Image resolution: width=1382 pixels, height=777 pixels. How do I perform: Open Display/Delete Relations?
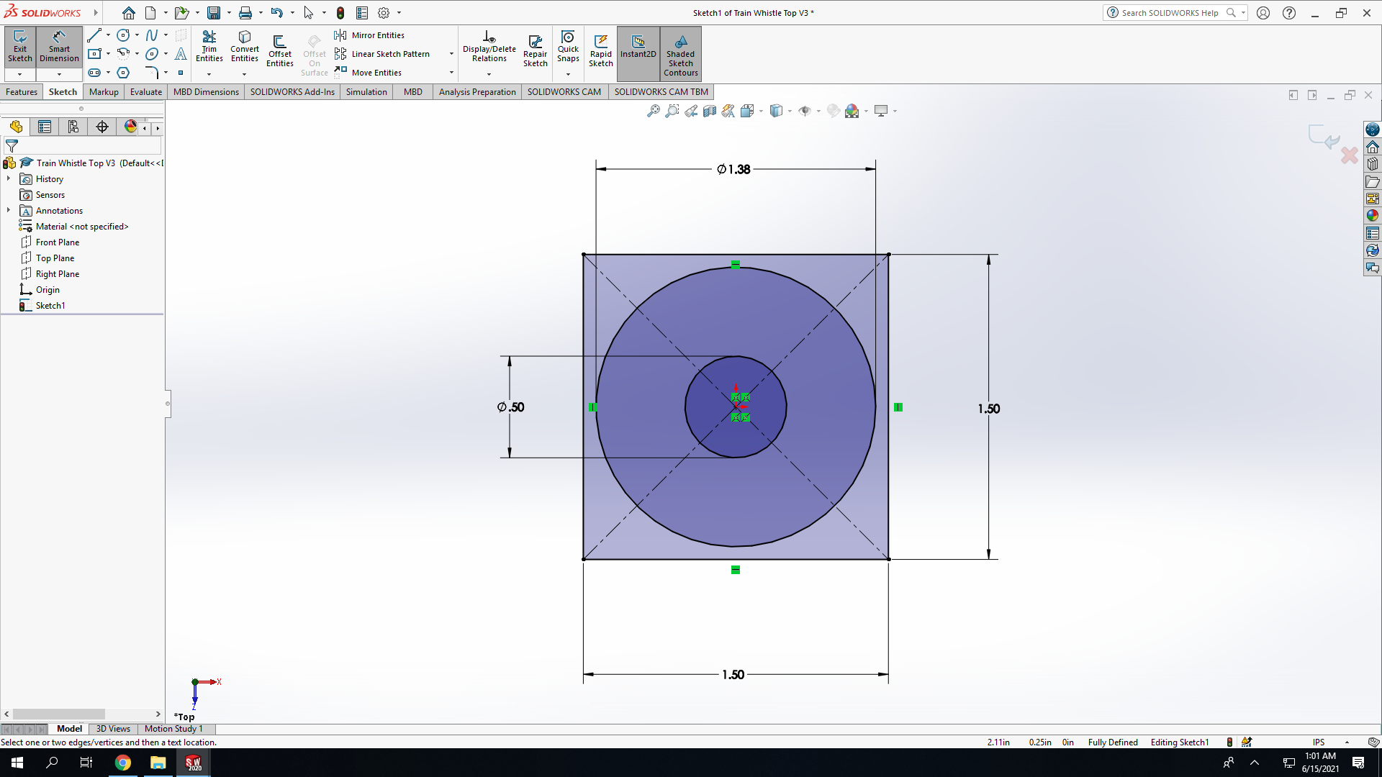(489, 47)
